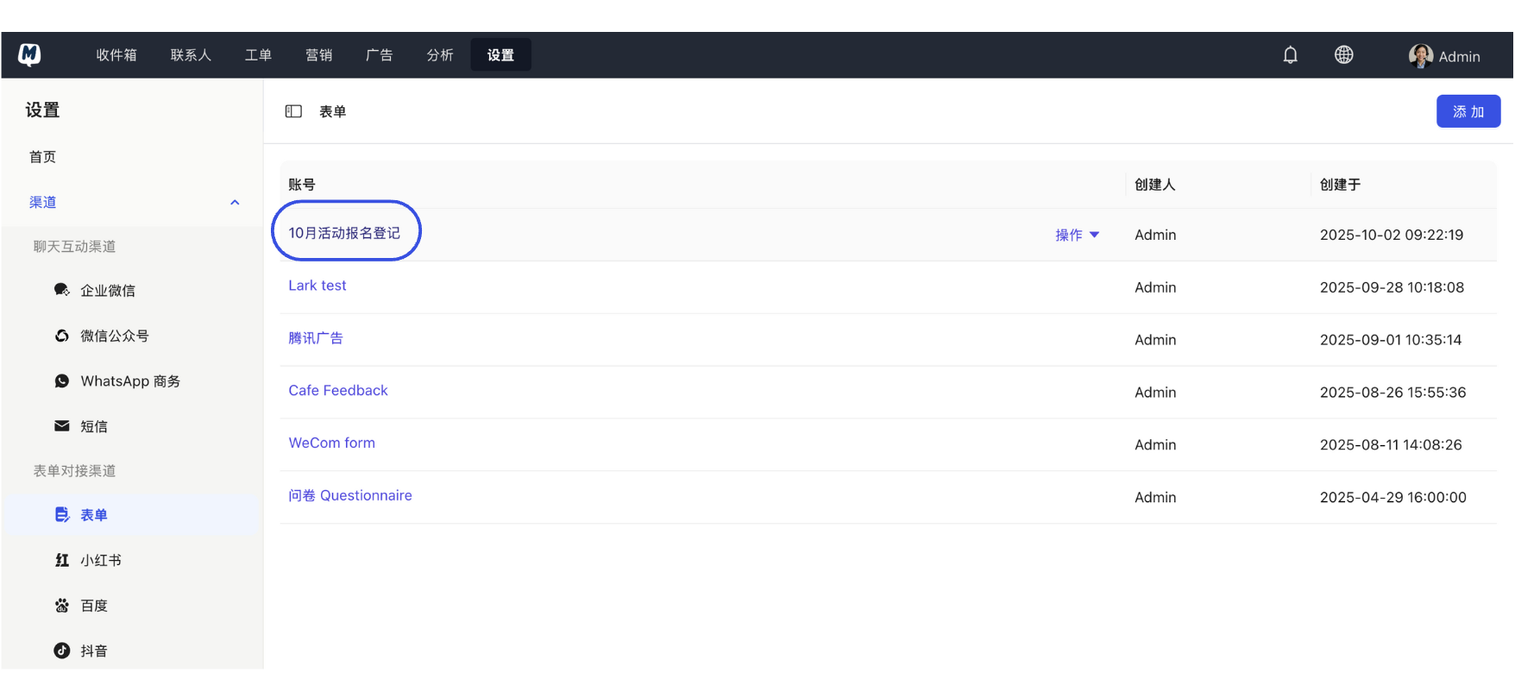Click the Admin user avatar
The height and width of the screenshot is (673, 1515).
pyautogui.click(x=1420, y=56)
